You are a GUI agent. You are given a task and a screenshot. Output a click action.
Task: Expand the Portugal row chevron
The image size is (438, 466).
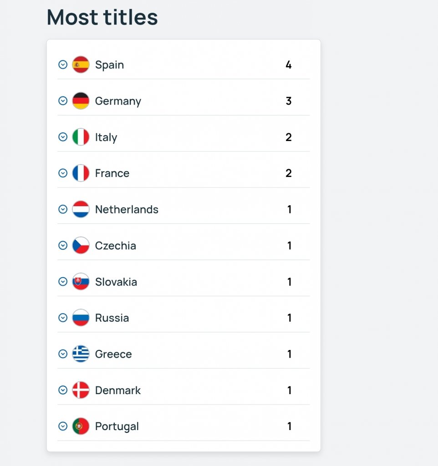[63, 426]
